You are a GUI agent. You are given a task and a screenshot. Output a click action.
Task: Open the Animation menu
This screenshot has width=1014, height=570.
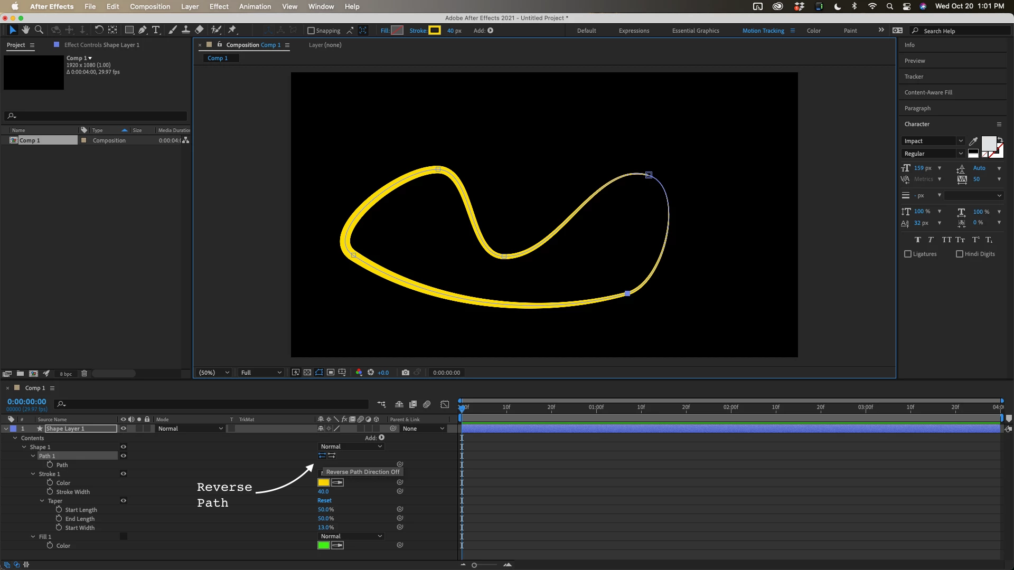point(255,6)
